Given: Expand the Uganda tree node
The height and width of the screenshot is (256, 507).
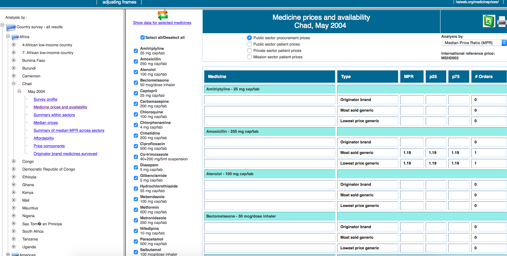Looking at the screenshot, I should (14, 247).
